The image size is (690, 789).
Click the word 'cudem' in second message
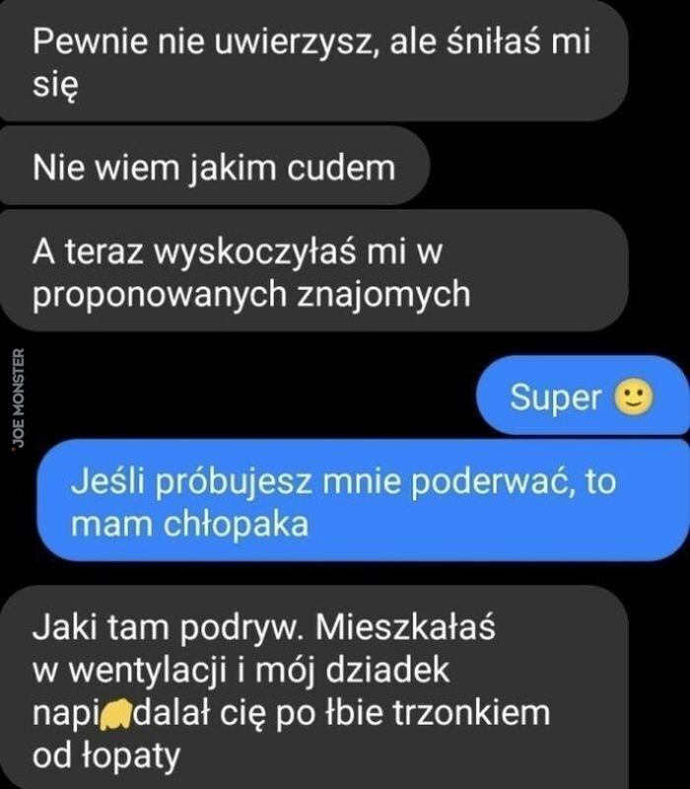click(341, 168)
